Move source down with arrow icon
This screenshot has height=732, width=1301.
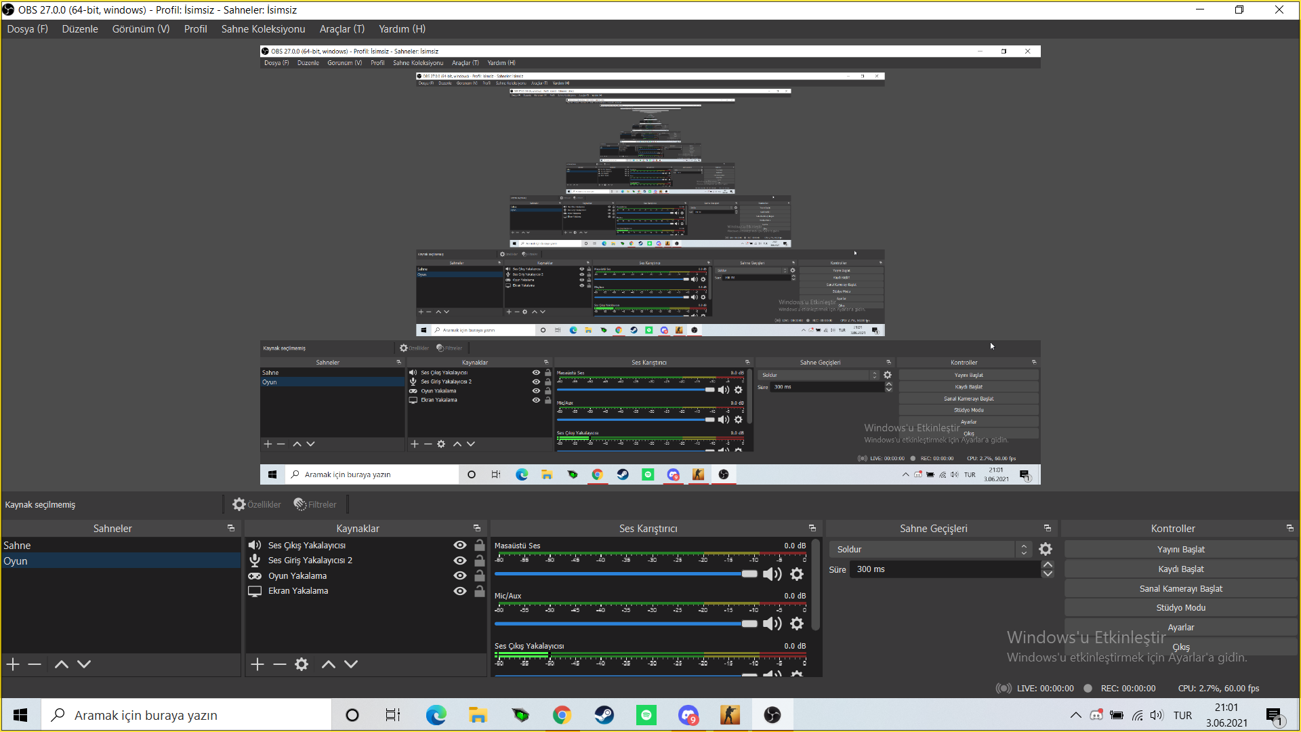[x=351, y=665]
